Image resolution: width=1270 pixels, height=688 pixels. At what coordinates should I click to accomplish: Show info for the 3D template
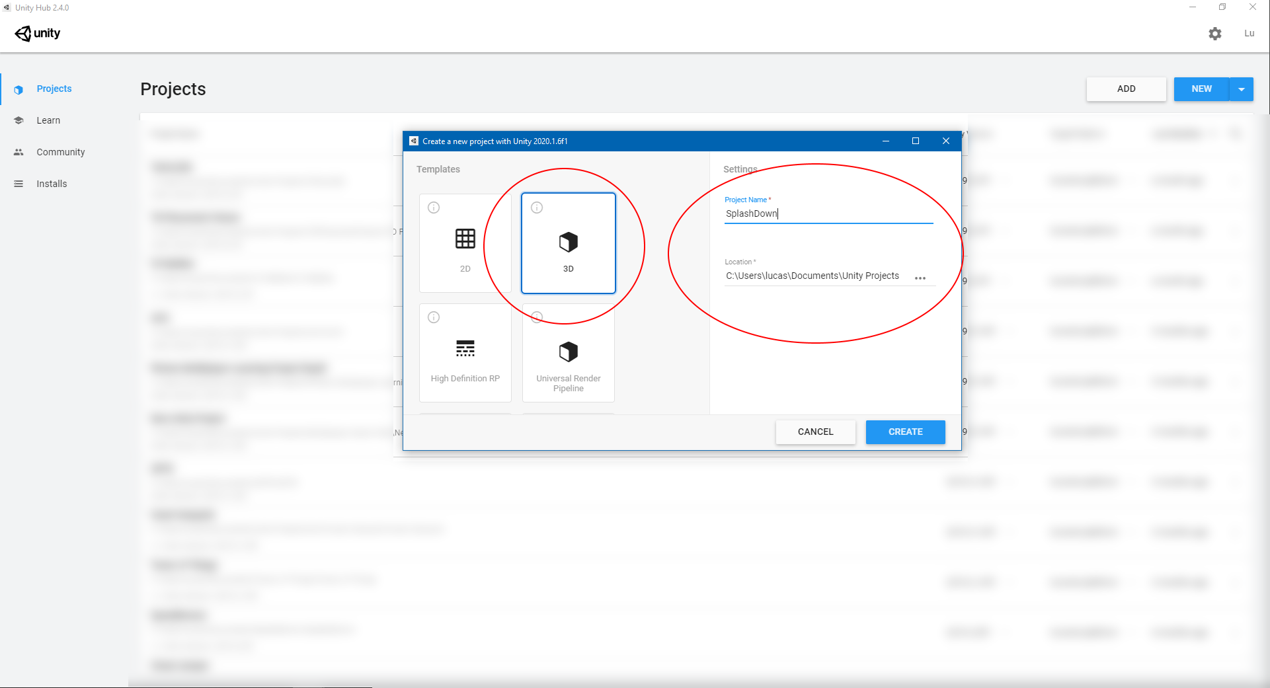(x=537, y=208)
